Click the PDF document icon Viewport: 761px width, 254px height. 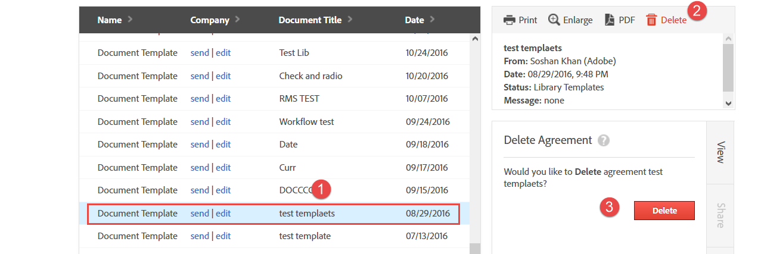click(610, 20)
